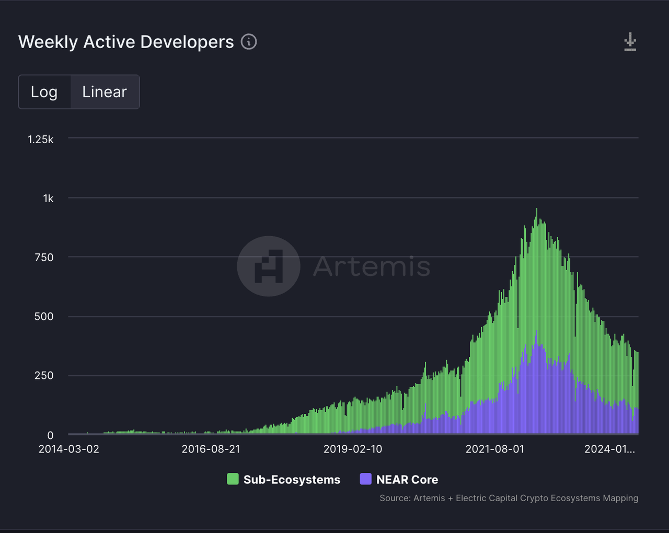Click the info icon beside the chart title
This screenshot has width=669, height=533.
click(x=249, y=42)
